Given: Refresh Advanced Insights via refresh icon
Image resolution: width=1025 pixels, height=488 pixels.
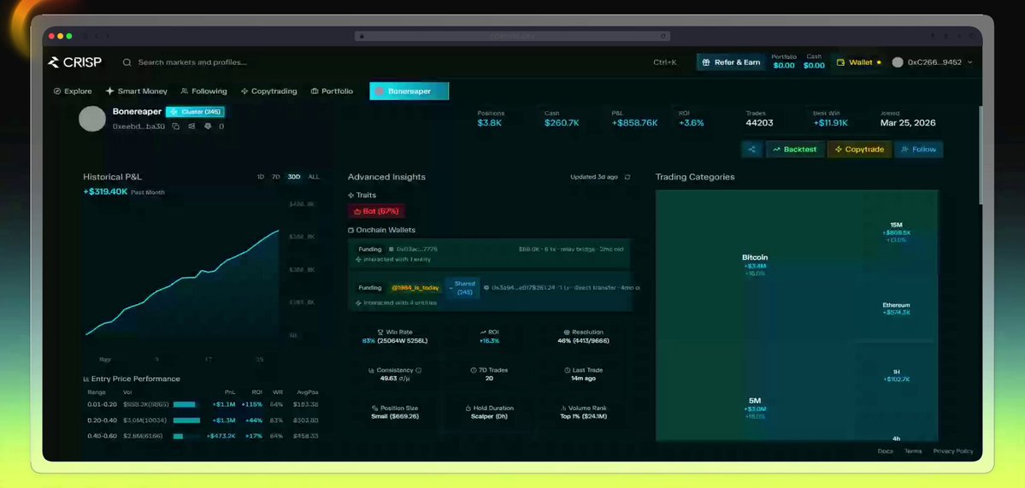Looking at the screenshot, I should coord(627,177).
